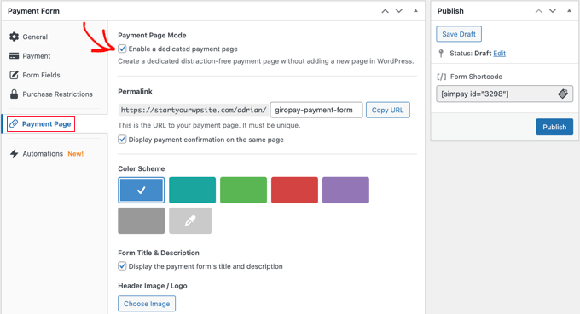
Task: Click the Permalink heading
Action: [135, 92]
